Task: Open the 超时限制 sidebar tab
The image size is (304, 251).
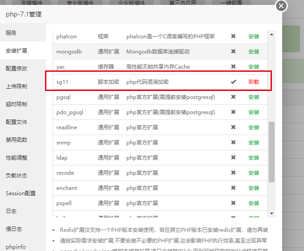Action: tap(23, 104)
